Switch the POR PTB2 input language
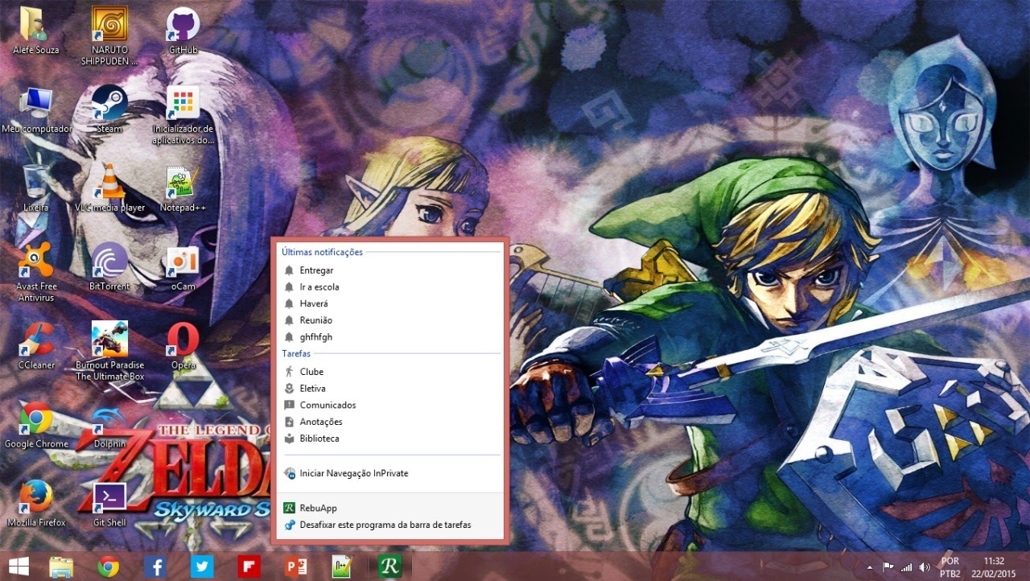This screenshot has width=1030, height=581. [950, 567]
